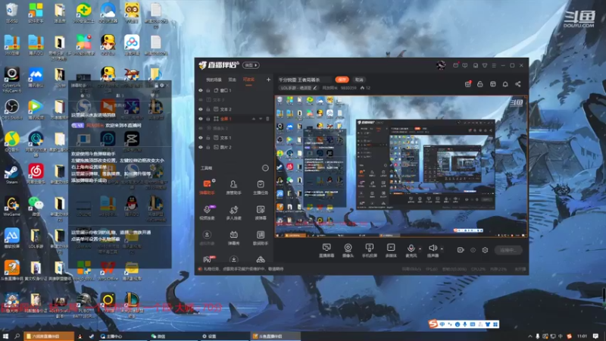Open the notification bell icon
The width and height of the screenshot is (606, 341).
point(505,84)
